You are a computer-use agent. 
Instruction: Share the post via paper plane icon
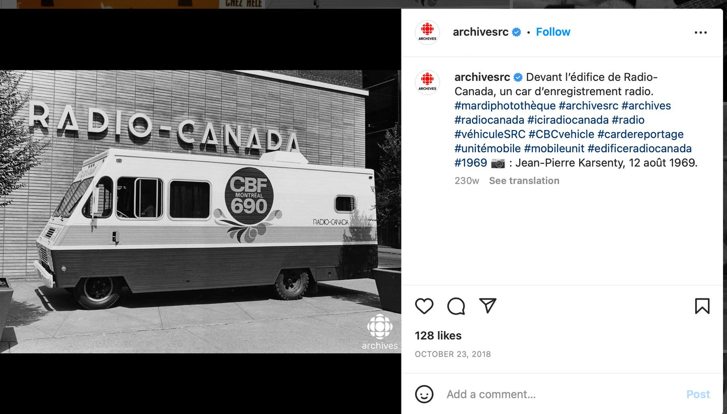(x=488, y=305)
